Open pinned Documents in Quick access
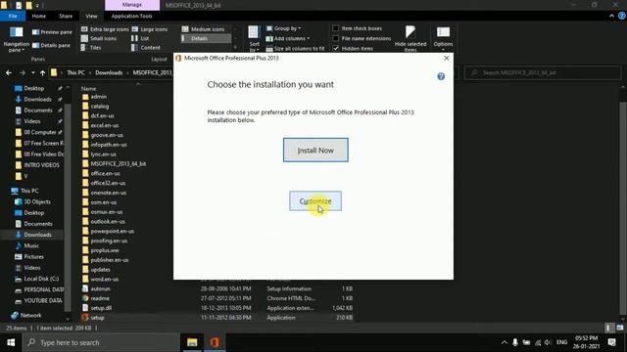627x352 pixels. tap(38, 110)
